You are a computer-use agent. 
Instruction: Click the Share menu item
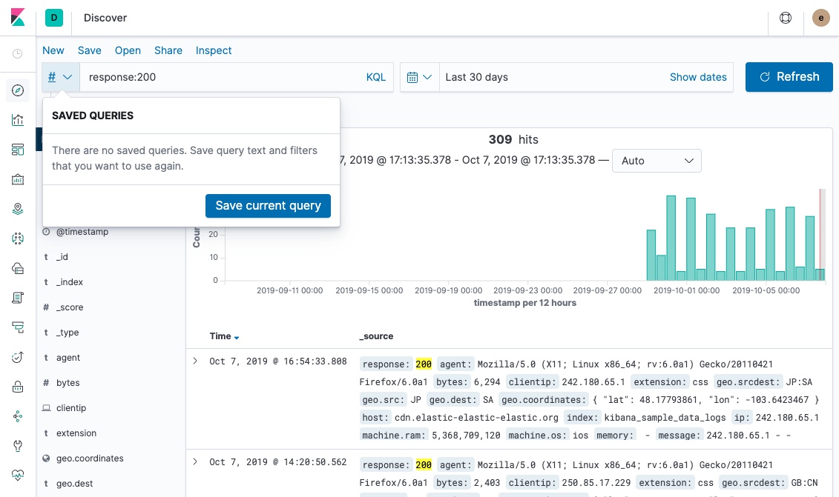pyautogui.click(x=168, y=50)
